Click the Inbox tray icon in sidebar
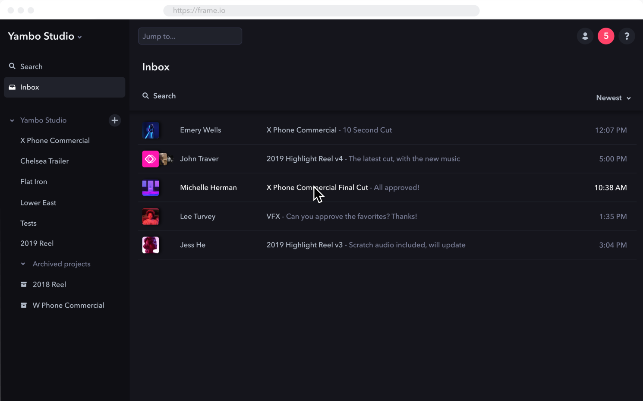Screen dimensions: 643x401 [x=12, y=87]
